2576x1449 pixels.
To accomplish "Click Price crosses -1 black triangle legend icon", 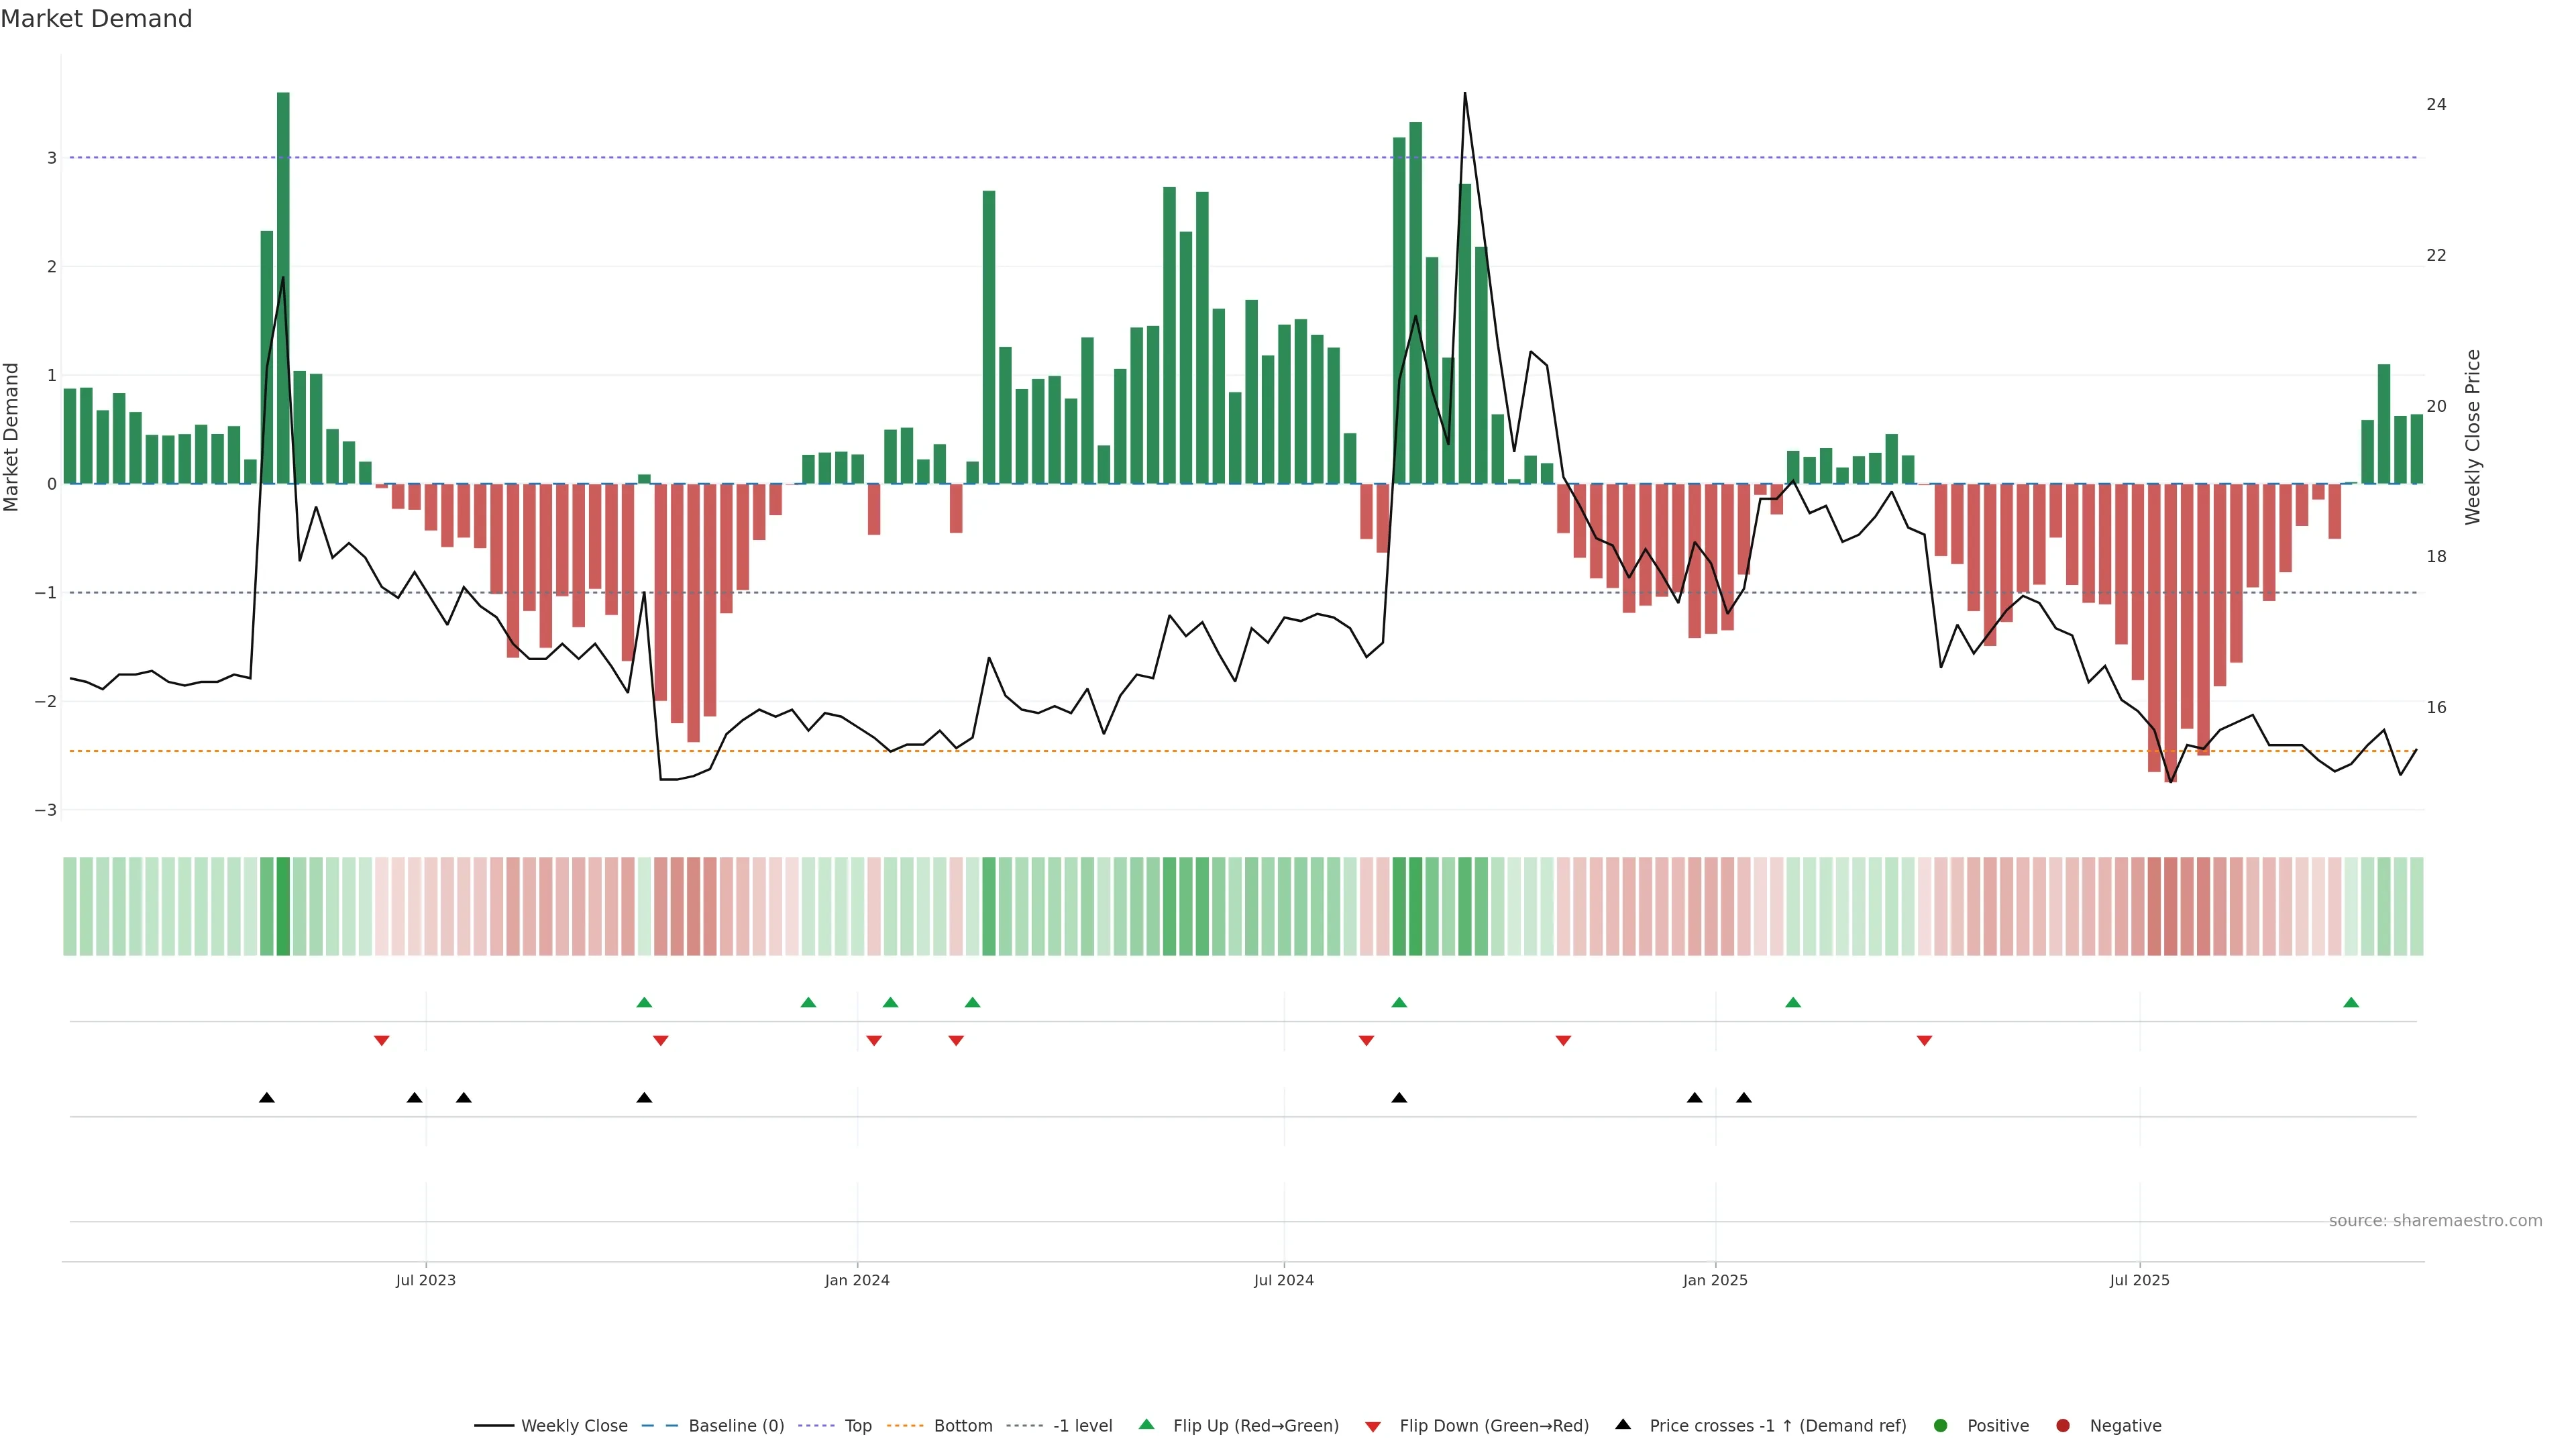I will pyautogui.click(x=1623, y=1425).
